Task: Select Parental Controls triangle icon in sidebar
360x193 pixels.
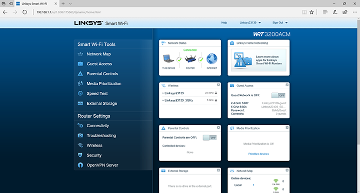Action: coord(80,74)
